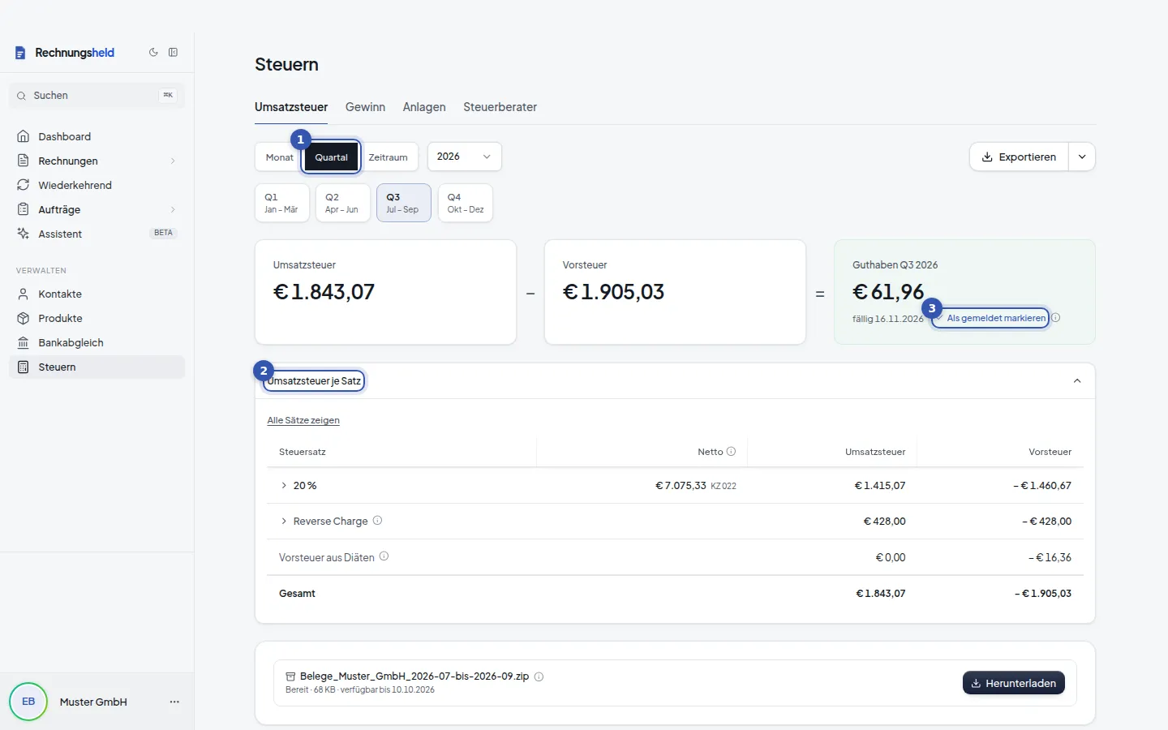Collapse the Umsatzsteuer je Satz section
Image resolution: width=1168 pixels, height=730 pixels.
(x=1077, y=381)
